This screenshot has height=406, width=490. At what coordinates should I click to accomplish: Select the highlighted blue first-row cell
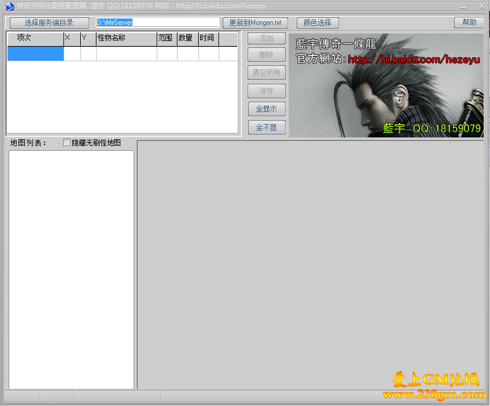(36, 53)
